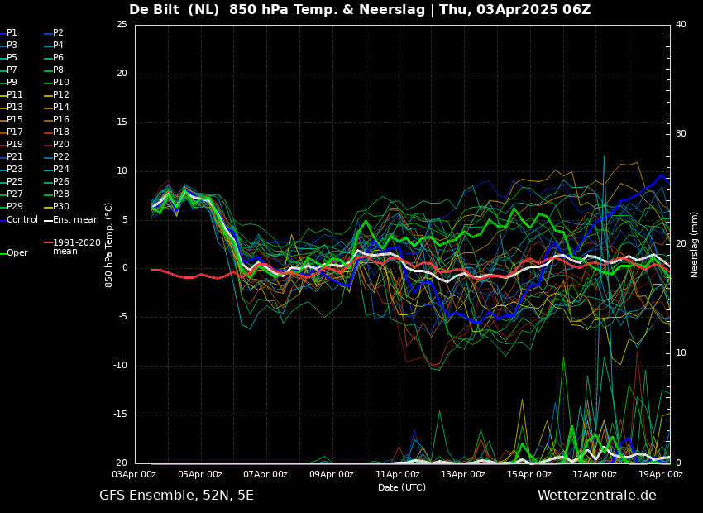Select the Control legend entry

click(x=22, y=220)
